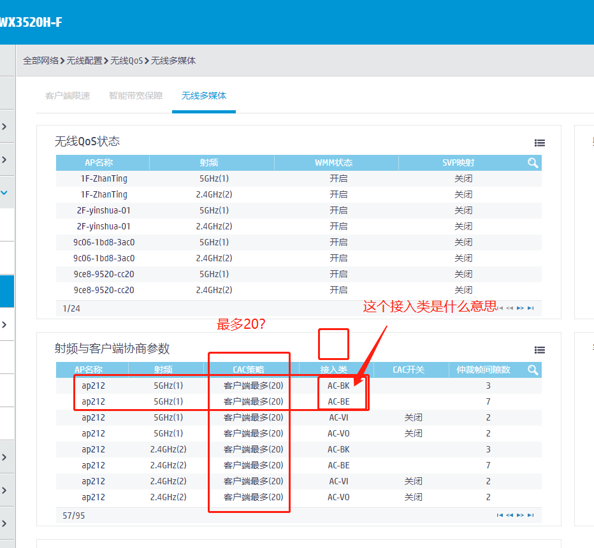Viewport: 594px width, 548px height.
Task: Click 仲裁帧间隙数 column header
Action: pyautogui.click(x=483, y=370)
